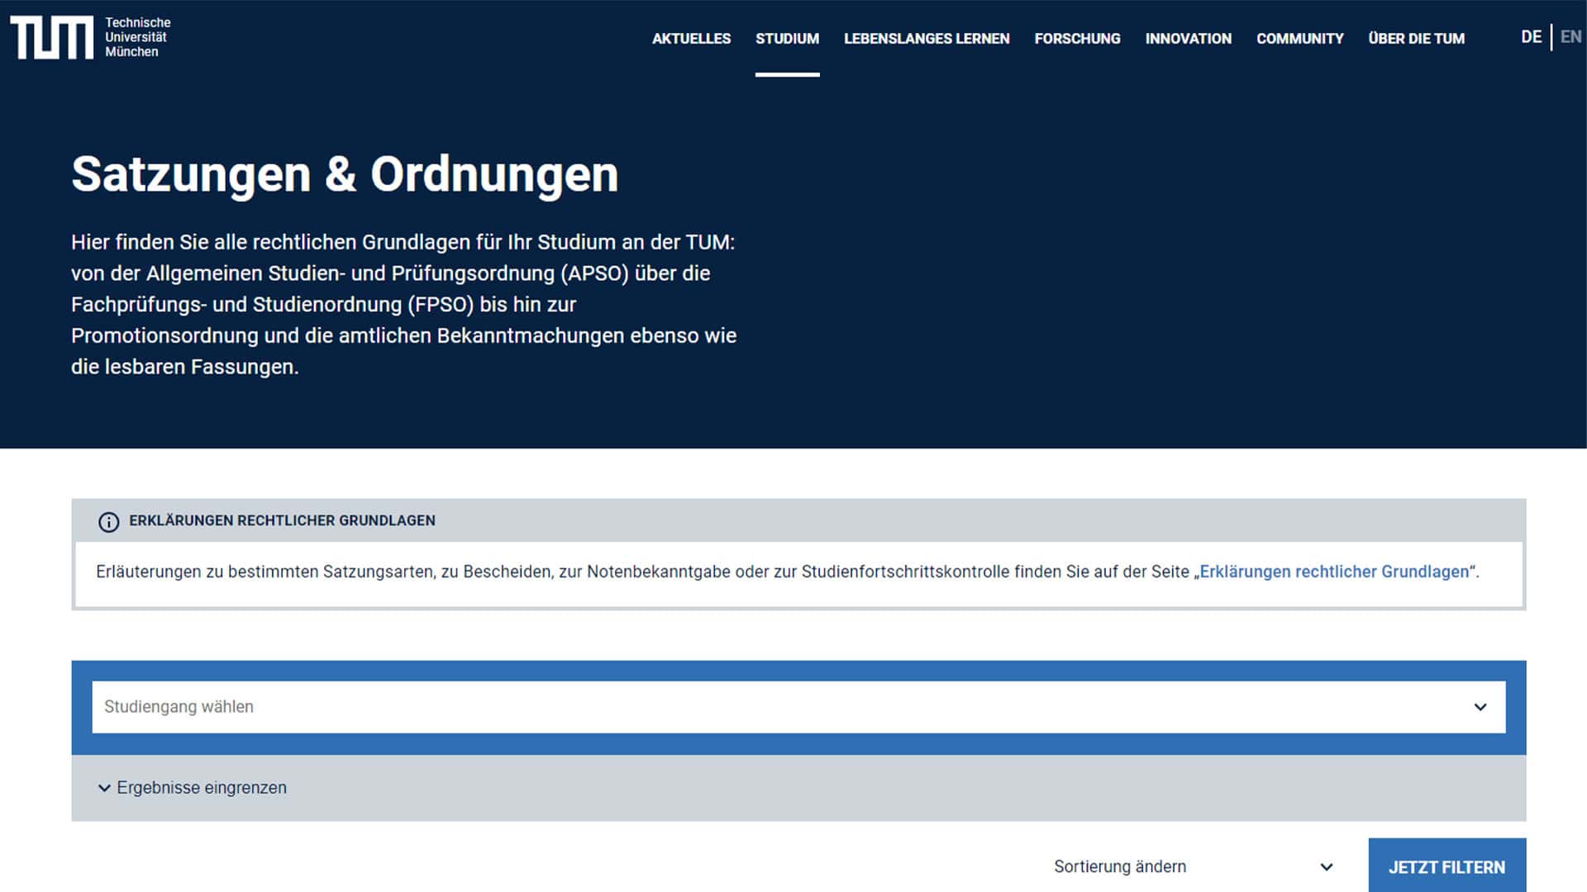Switch language to DE

click(1531, 37)
